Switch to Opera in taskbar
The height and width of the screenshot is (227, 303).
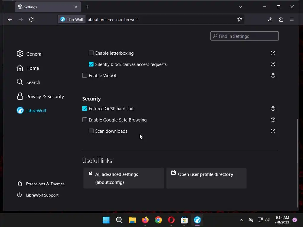pyautogui.click(x=171, y=220)
